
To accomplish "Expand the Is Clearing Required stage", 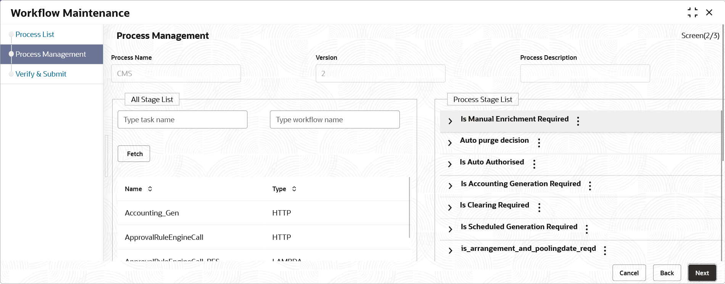I will point(450,207).
